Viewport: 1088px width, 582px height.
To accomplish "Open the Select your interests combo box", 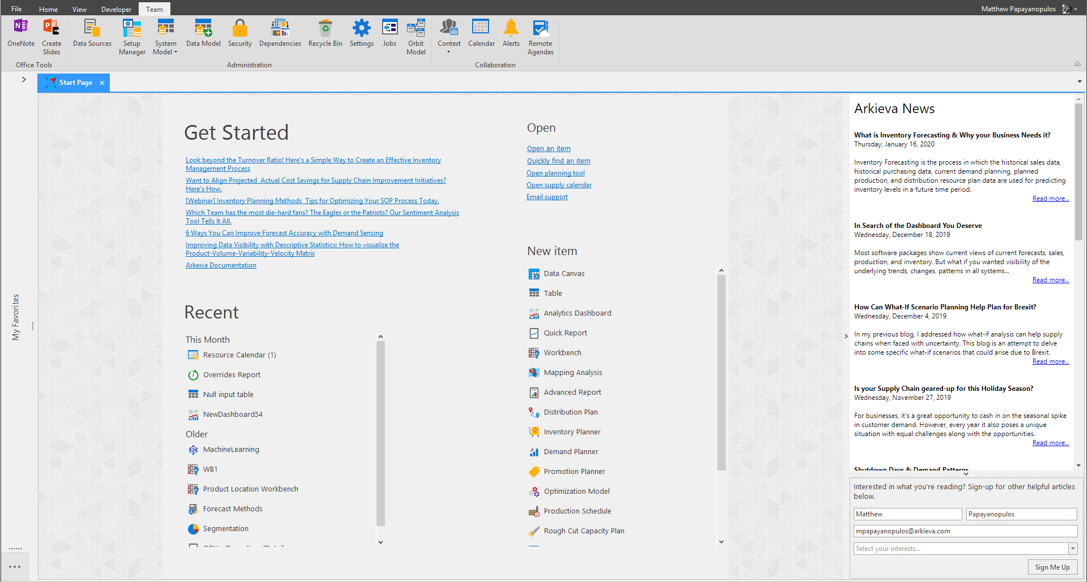I will [965, 549].
